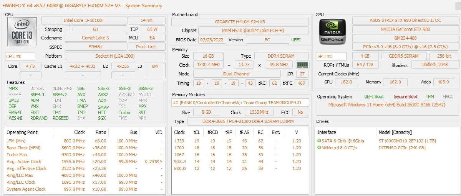
Task: Select the 800.0 clock timings row
Action: (x=240, y=168)
